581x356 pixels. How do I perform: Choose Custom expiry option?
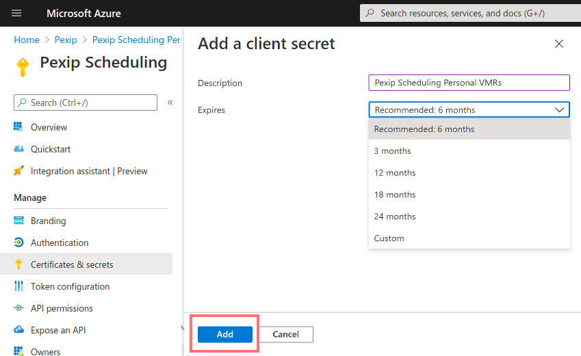pos(389,238)
